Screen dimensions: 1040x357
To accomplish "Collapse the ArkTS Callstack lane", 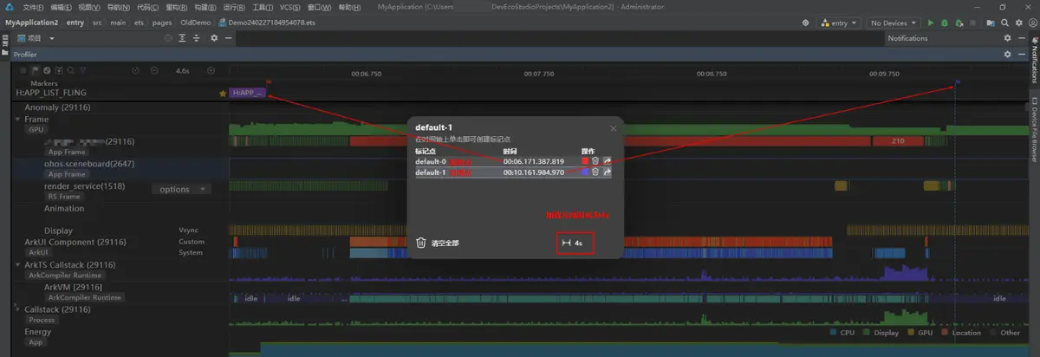I will coord(19,264).
